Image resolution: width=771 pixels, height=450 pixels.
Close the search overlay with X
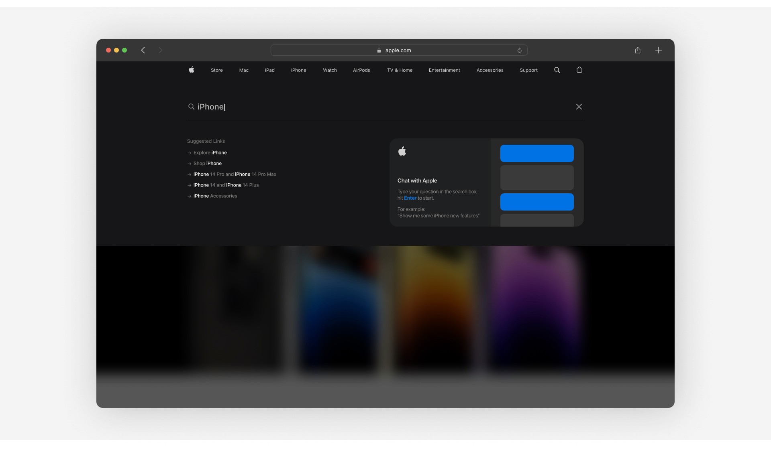[579, 107]
